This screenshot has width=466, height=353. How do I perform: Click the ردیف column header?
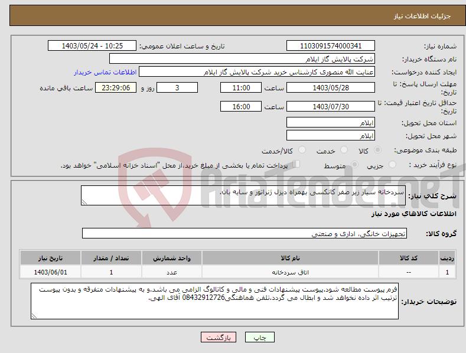click(x=447, y=258)
